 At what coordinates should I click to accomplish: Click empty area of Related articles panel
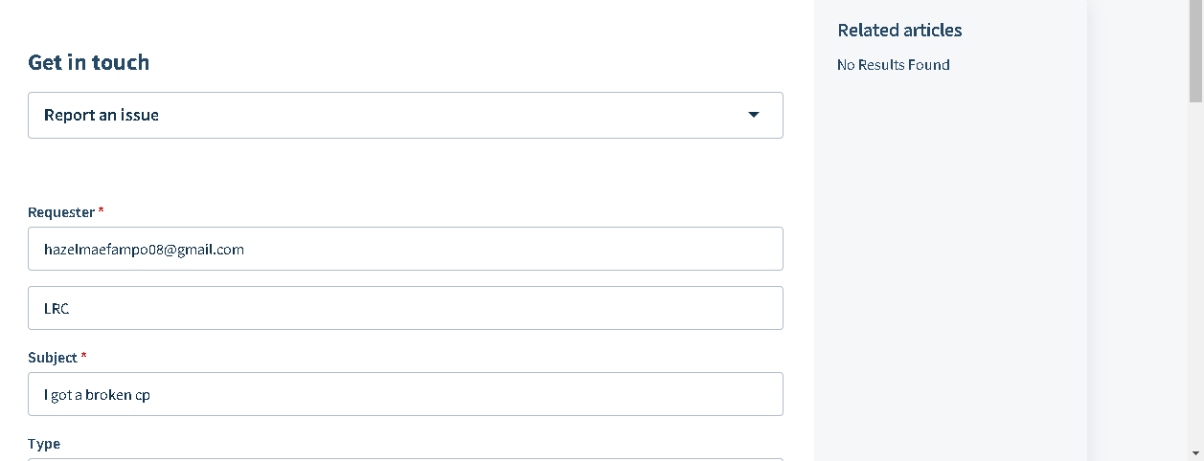948,268
